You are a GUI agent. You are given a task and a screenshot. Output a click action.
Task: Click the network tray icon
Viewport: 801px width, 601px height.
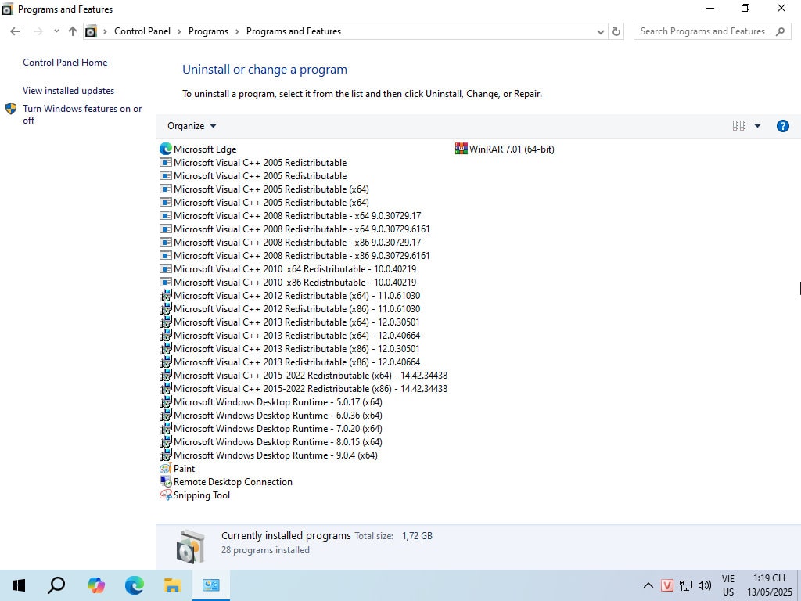click(x=685, y=585)
